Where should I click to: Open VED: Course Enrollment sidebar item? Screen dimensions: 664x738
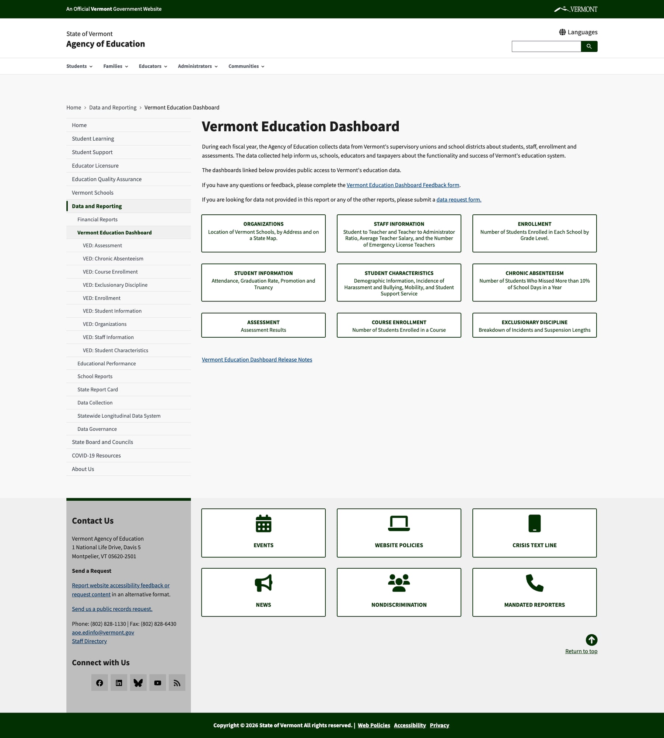point(129,272)
